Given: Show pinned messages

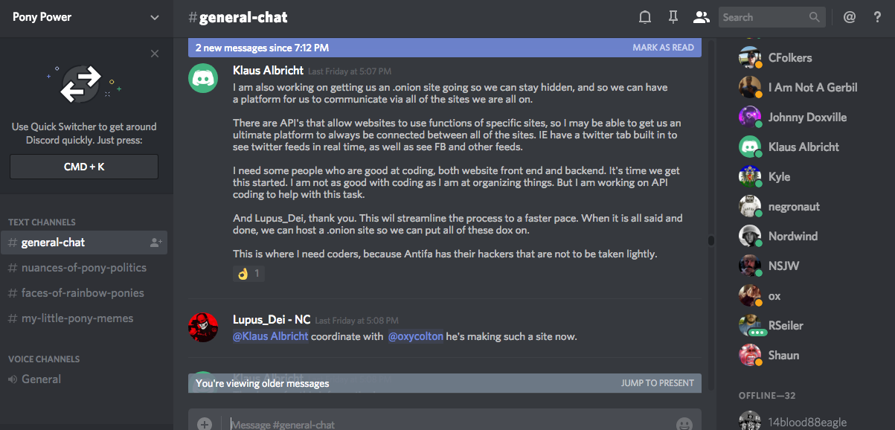Looking at the screenshot, I should coord(673,17).
